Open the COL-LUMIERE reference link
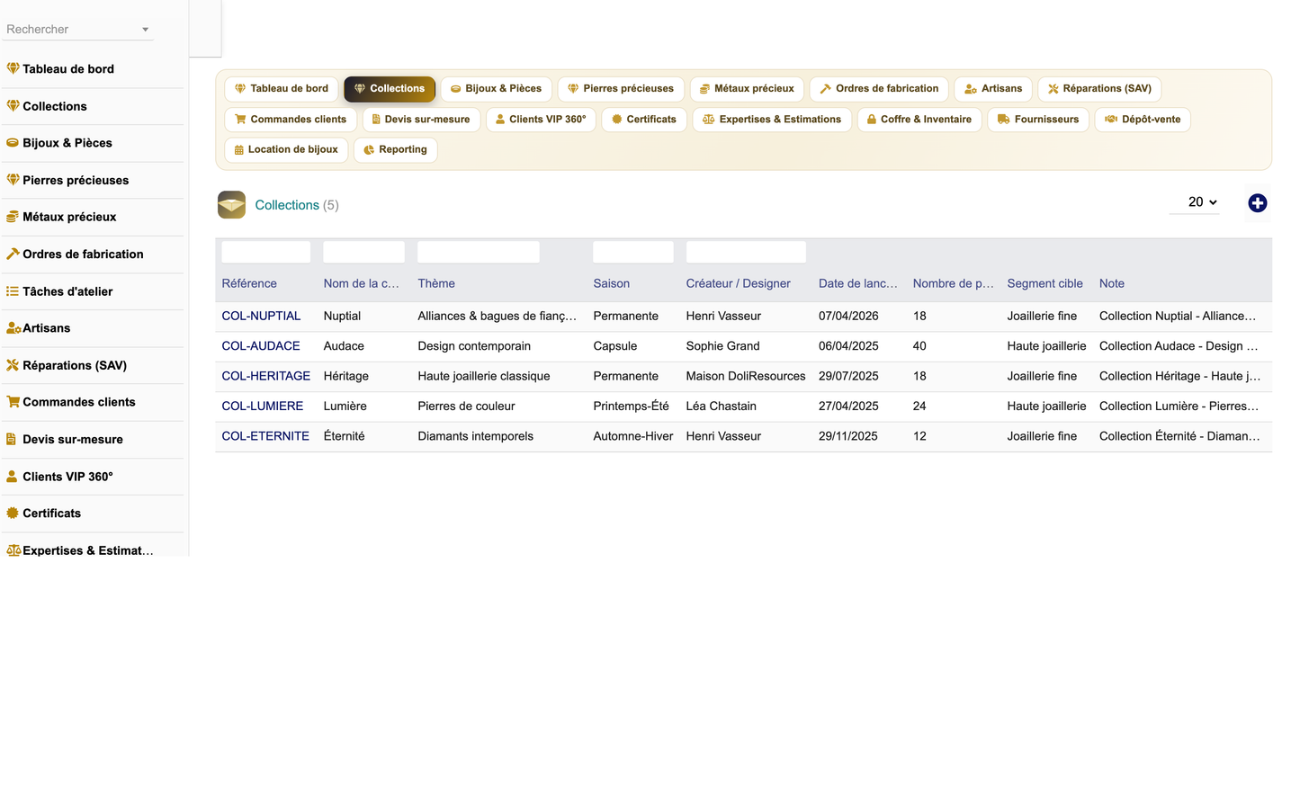 point(262,406)
